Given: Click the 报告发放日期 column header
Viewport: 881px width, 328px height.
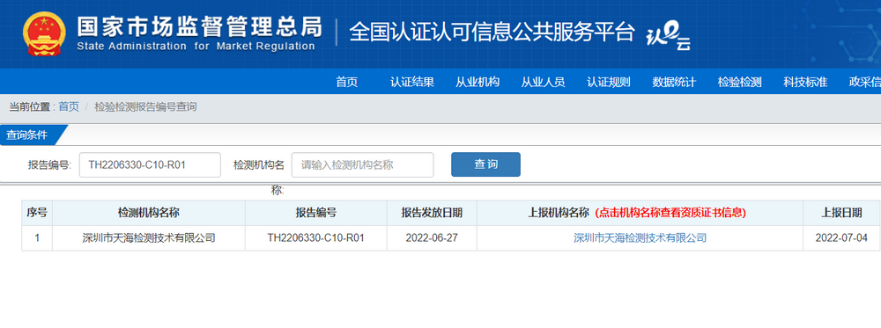Looking at the screenshot, I should click(x=432, y=213).
